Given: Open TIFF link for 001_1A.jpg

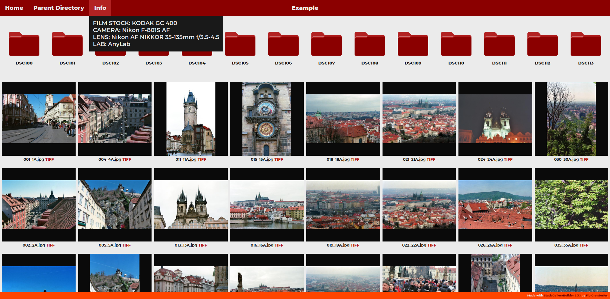Looking at the screenshot, I should [x=50, y=160].
